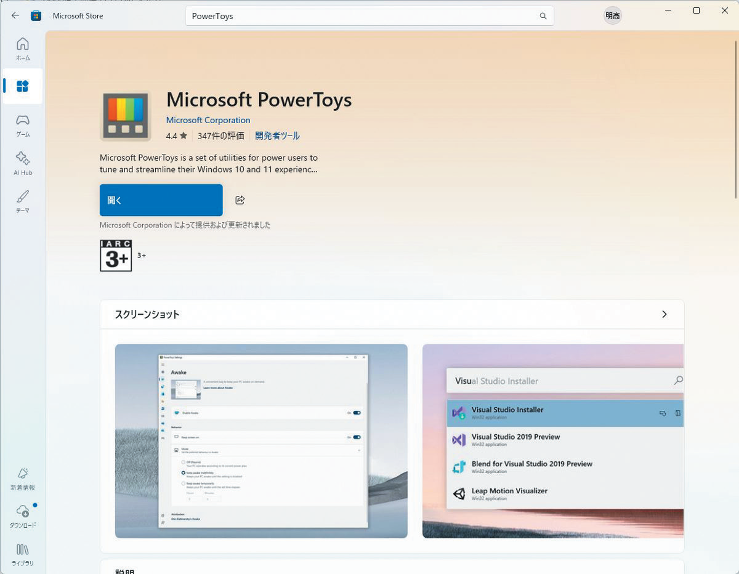This screenshot has width=739, height=574.
Task: Open the first Awake screenshot thumbnail
Action: pyautogui.click(x=261, y=441)
